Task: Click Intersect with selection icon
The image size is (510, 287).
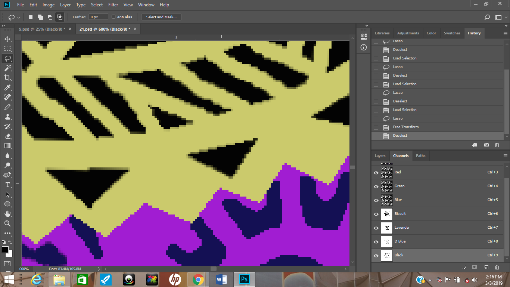Action: click(x=59, y=17)
